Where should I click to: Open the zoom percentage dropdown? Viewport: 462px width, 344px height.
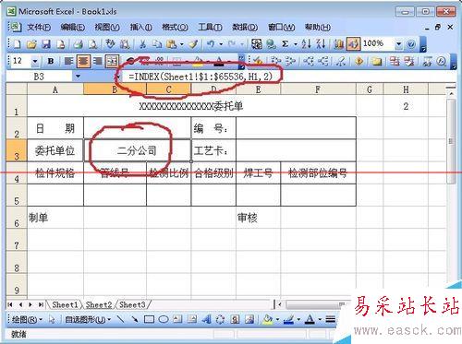pos(398,44)
